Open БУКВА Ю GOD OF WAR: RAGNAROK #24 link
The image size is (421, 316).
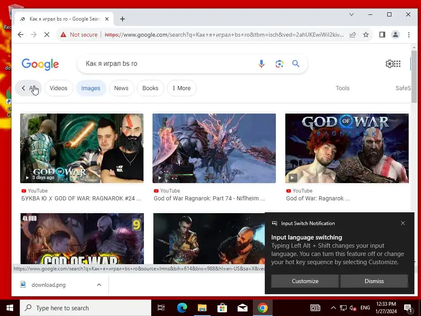(x=81, y=199)
